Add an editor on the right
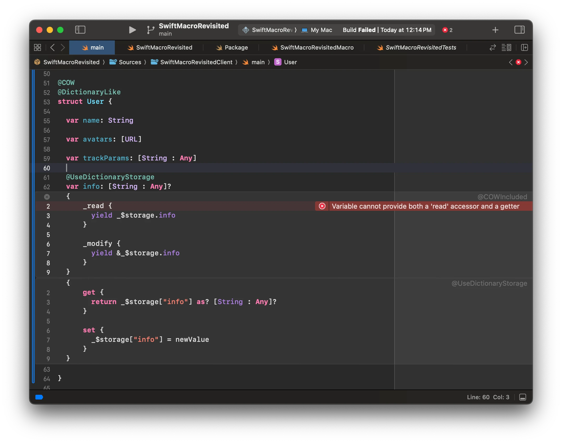Screen dimensions: 562x443 tap(524, 47)
